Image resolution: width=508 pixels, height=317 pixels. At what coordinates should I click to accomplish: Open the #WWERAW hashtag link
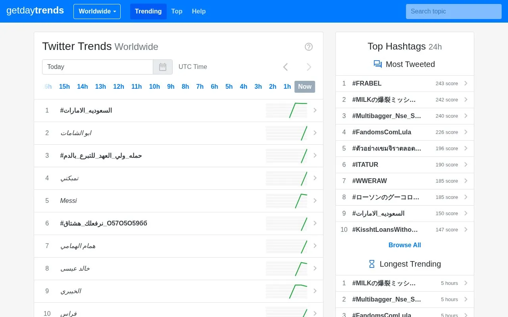[369, 181]
